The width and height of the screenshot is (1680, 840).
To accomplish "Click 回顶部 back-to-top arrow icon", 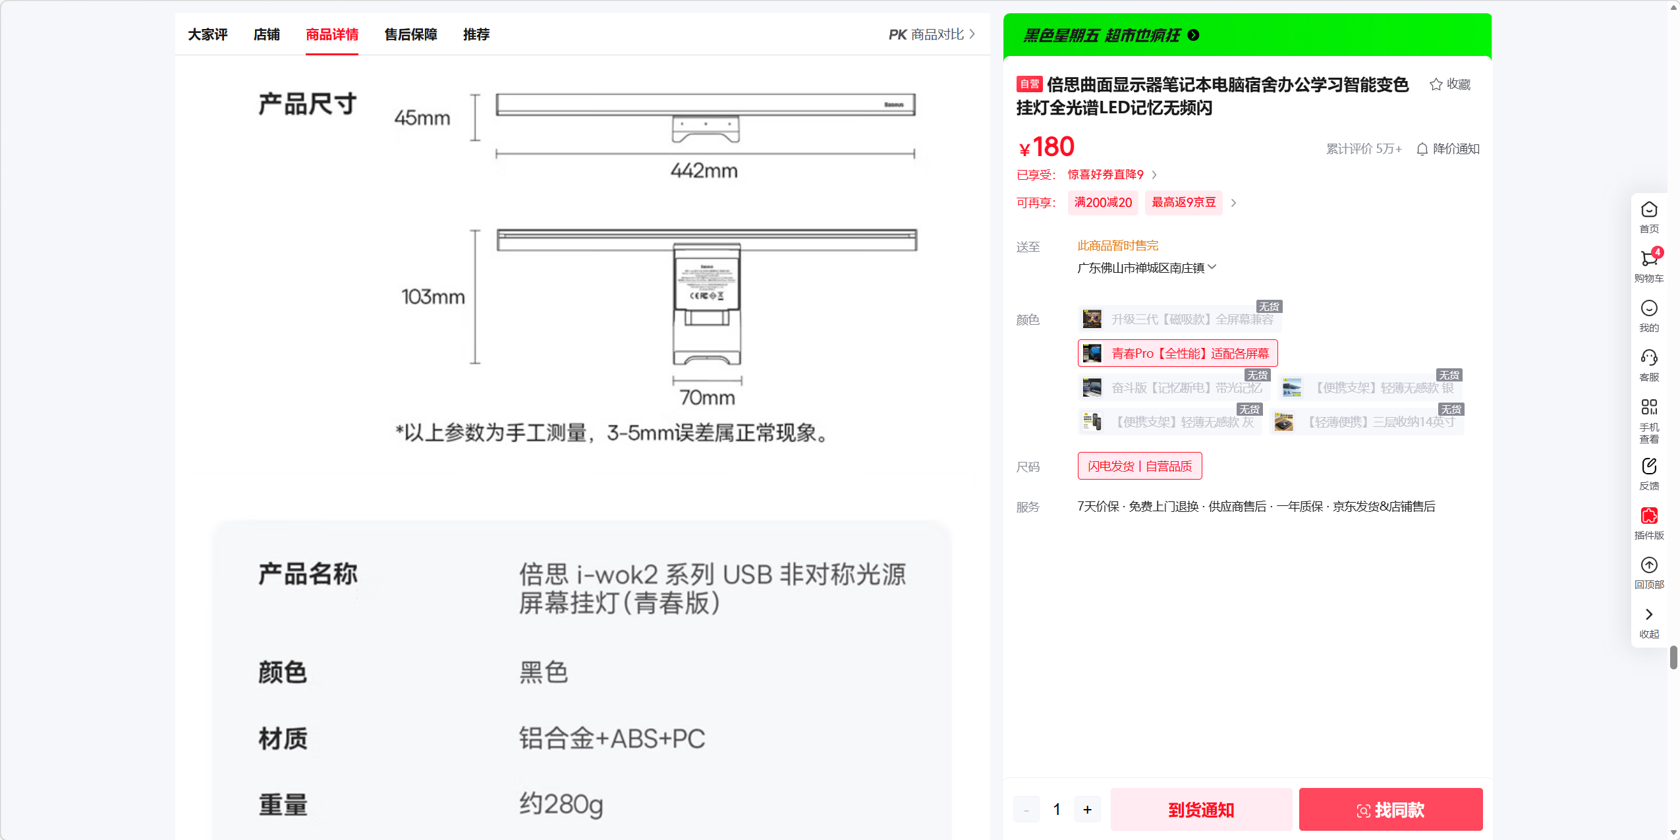I will (1648, 565).
